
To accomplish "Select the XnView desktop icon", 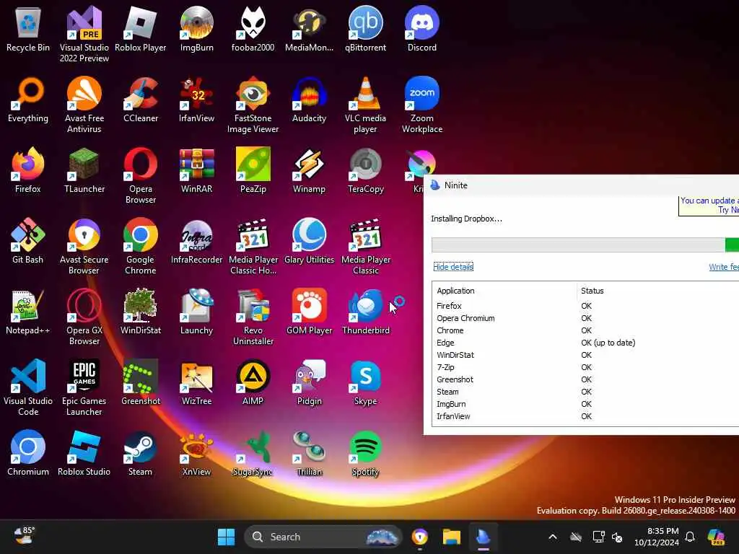I will pos(196,453).
